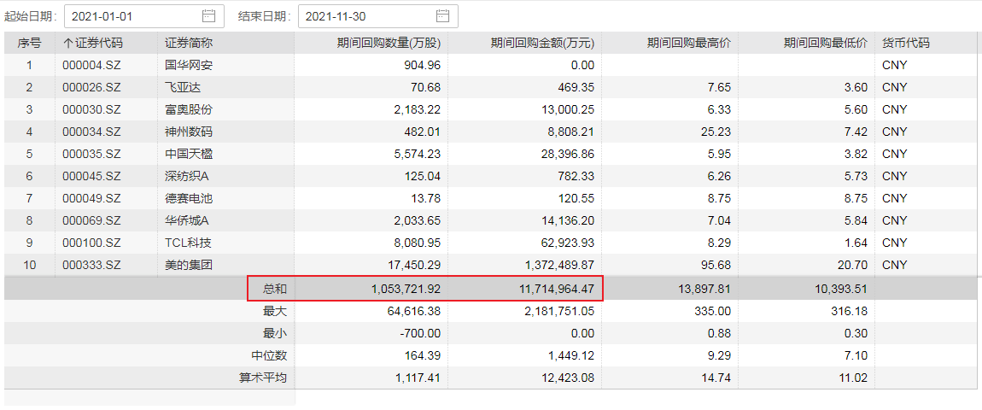Click the stock name TCL科技
This screenshot has width=982, height=410.
[187, 243]
